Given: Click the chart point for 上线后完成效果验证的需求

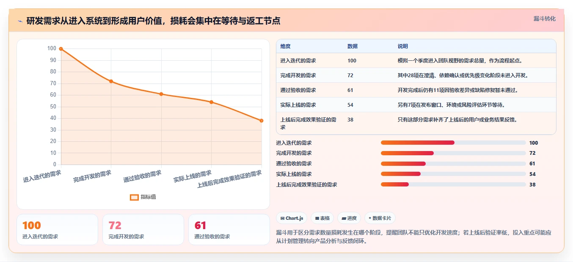Looking at the screenshot, I should pos(262,121).
